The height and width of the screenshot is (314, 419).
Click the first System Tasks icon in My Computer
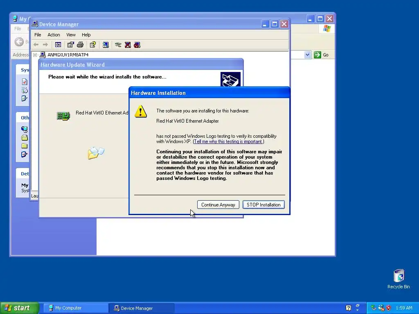point(24,82)
